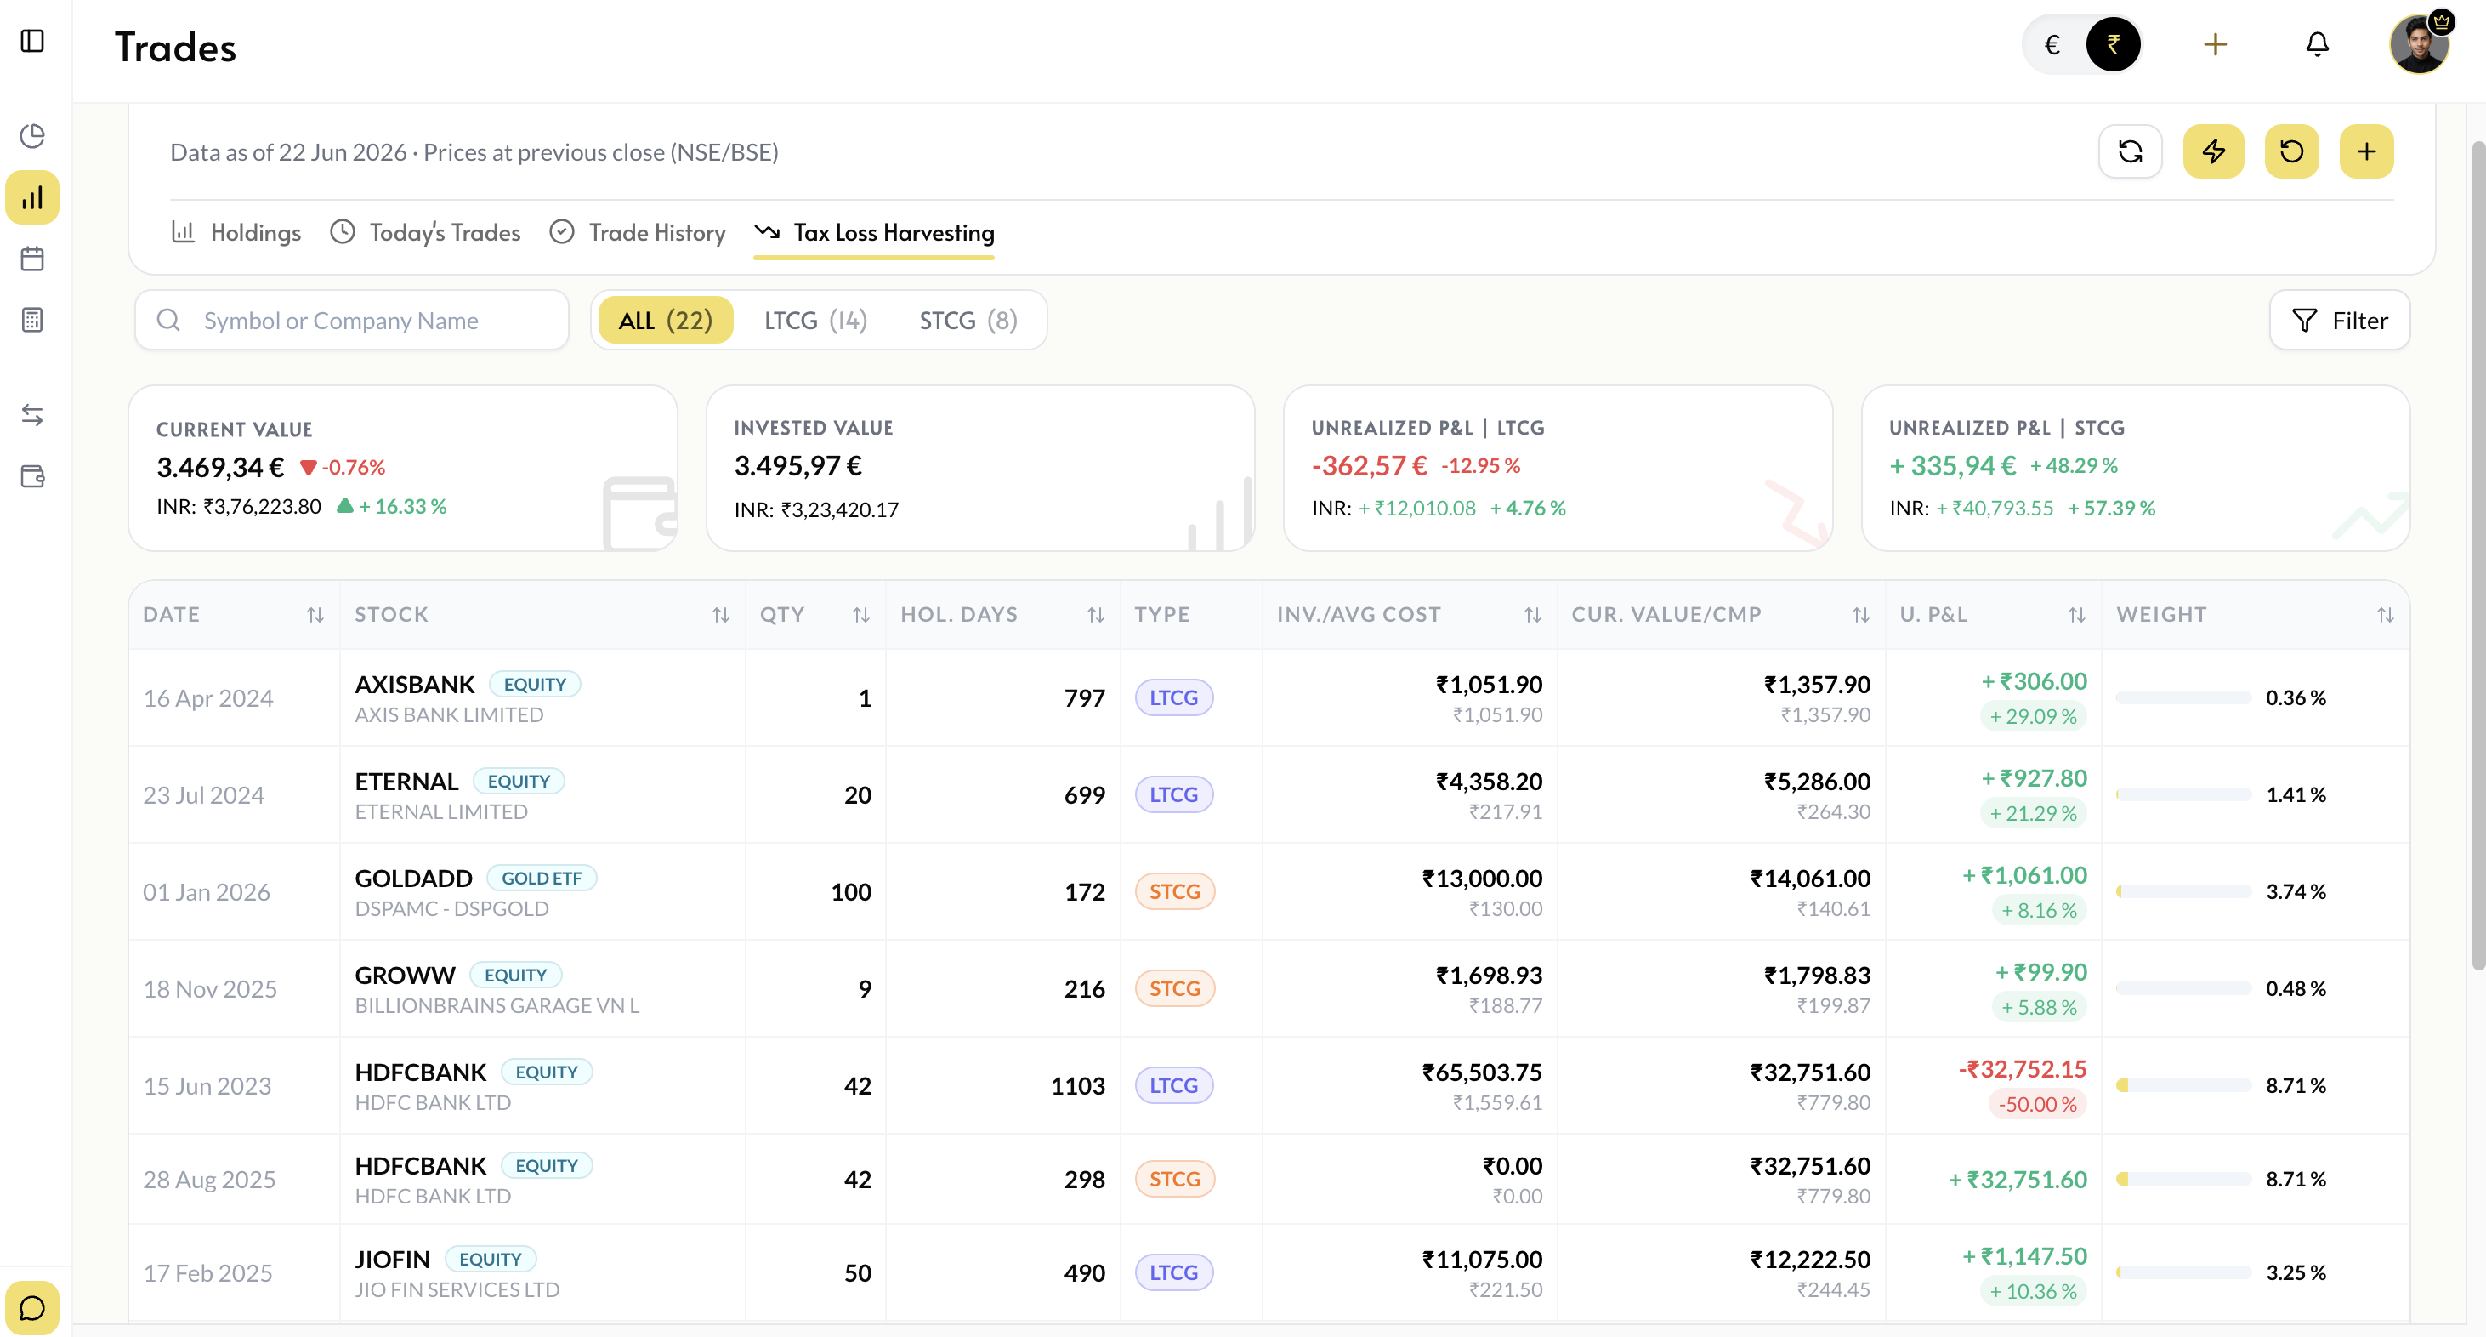The height and width of the screenshot is (1337, 2486).
Task: Open the calculator sidebar icon
Action: coord(33,320)
